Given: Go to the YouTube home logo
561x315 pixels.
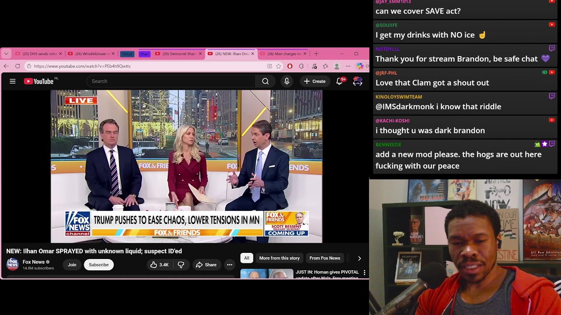Looking at the screenshot, I should [x=39, y=81].
